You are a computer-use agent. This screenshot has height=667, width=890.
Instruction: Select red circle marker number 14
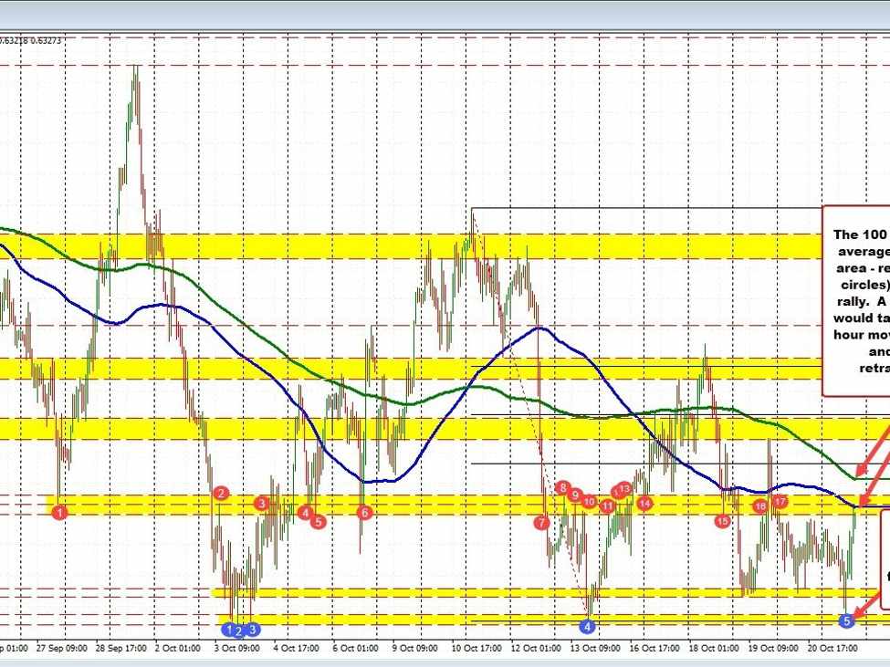pos(644,503)
